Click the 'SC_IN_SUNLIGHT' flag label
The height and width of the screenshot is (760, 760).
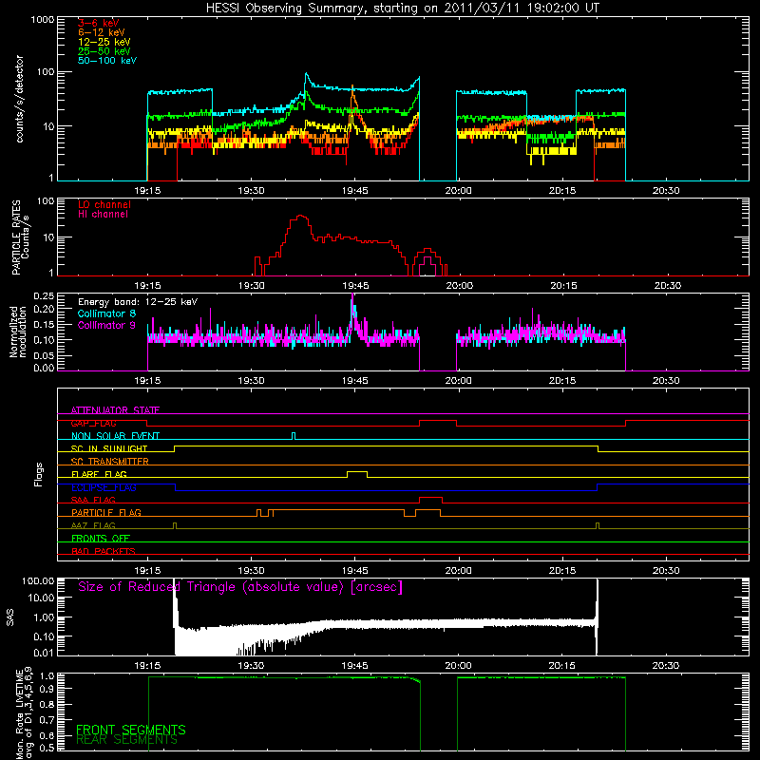(109, 448)
